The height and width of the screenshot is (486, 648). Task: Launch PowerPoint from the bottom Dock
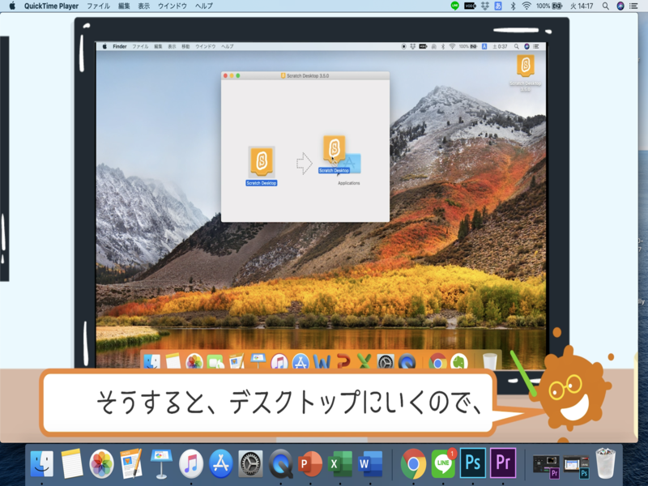tap(310, 463)
